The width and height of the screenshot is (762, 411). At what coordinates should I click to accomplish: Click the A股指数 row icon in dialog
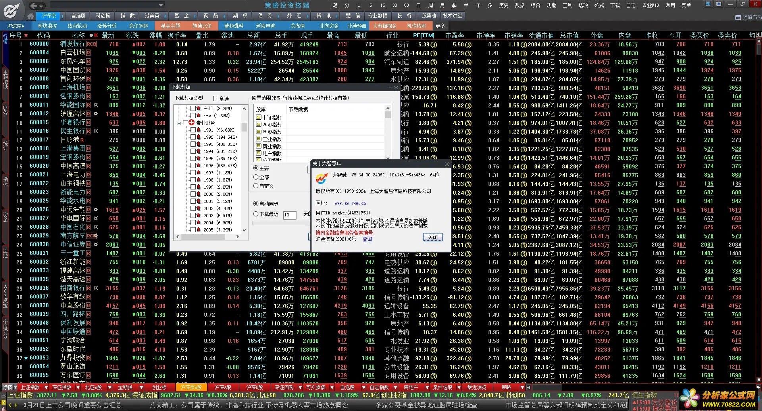click(x=258, y=125)
